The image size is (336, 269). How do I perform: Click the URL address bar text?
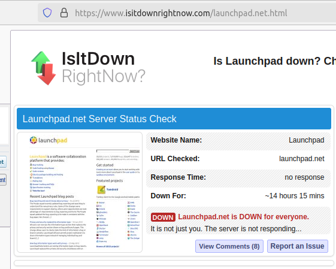(181, 13)
